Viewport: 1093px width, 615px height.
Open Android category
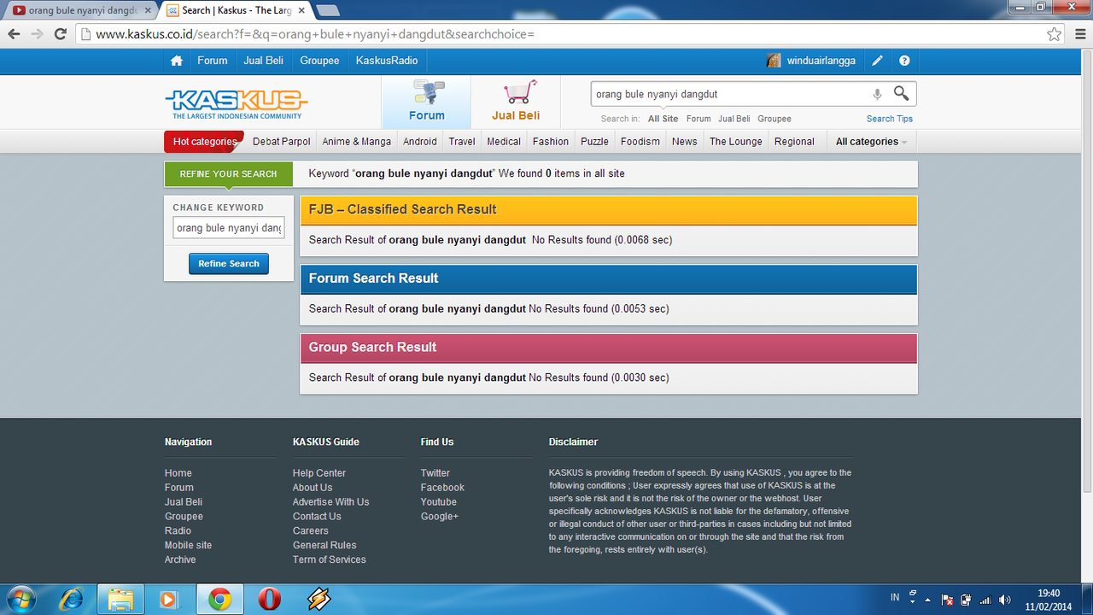click(420, 142)
